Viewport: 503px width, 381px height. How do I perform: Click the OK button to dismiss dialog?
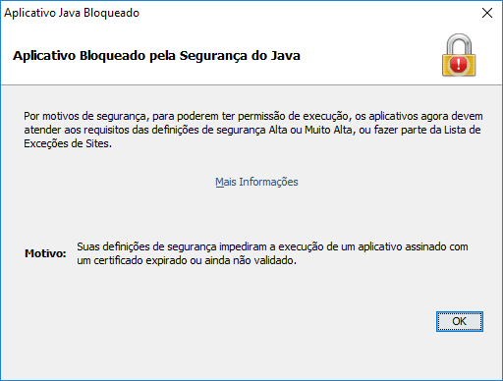[460, 321]
